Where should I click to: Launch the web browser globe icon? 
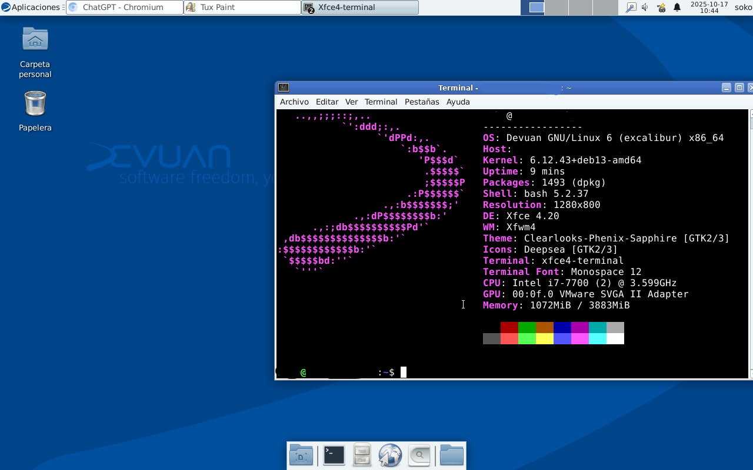[x=390, y=455]
